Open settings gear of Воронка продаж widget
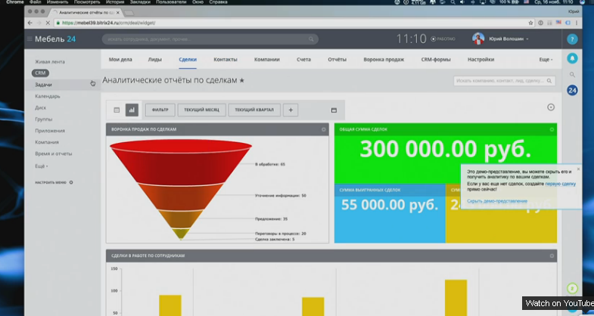This screenshot has width=594, height=316. [x=324, y=129]
